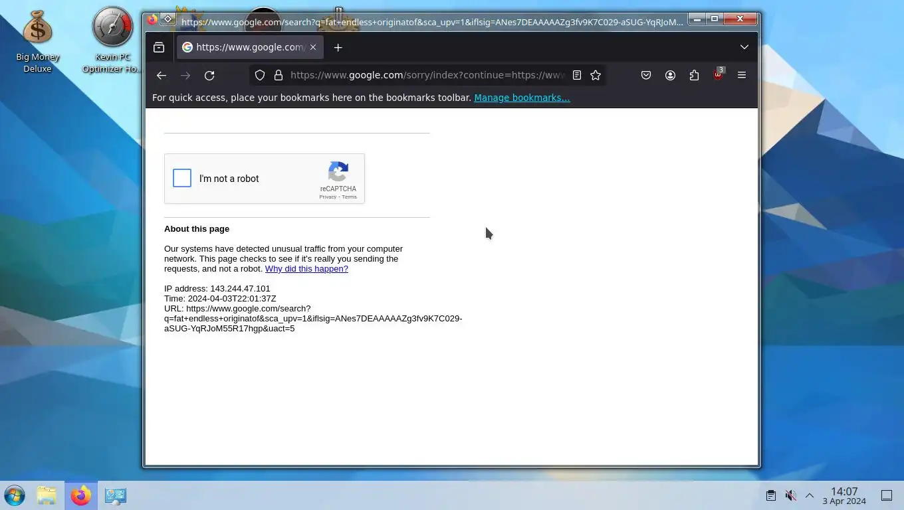904x510 pixels.
Task: Click the muted volume tray icon
Action: pyautogui.click(x=790, y=495)
